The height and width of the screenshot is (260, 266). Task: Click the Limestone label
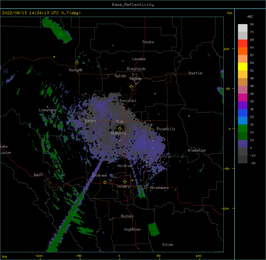click(x=47, y=110)
